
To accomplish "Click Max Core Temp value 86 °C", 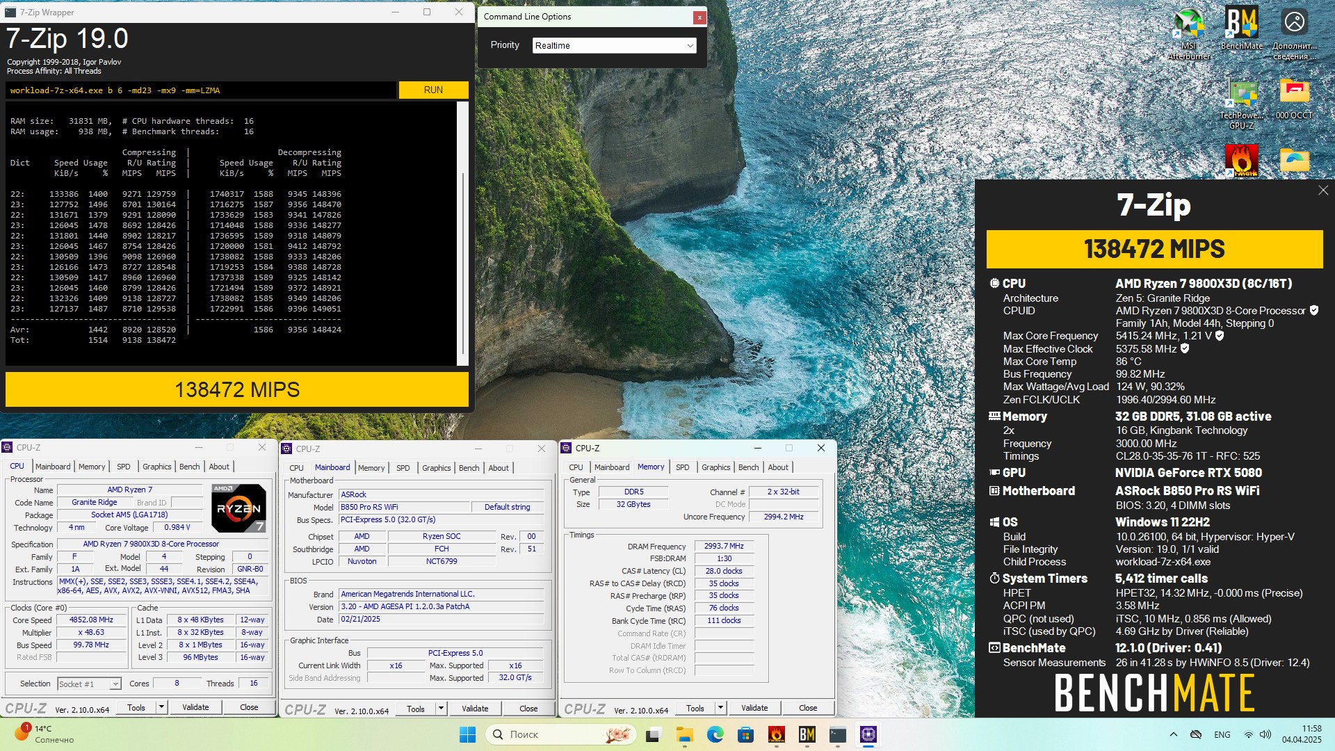I will [1128, 362].
